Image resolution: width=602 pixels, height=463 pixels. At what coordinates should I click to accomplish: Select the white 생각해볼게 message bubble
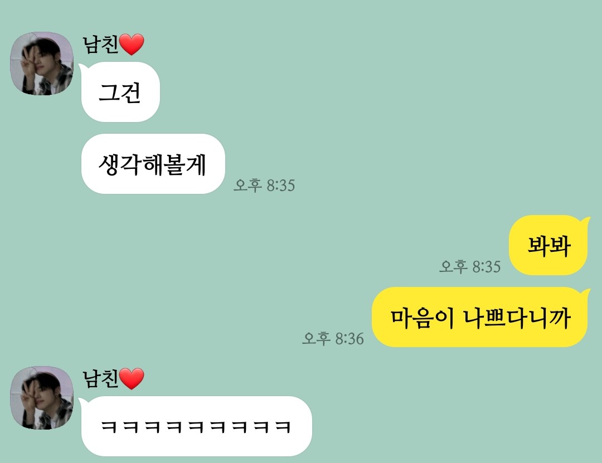[x=153, y=164]
